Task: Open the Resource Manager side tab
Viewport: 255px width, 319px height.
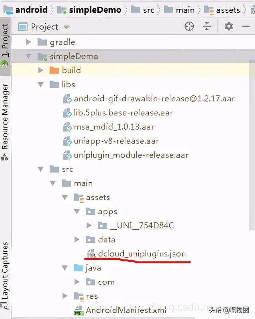Action: [x=5, y=121]
